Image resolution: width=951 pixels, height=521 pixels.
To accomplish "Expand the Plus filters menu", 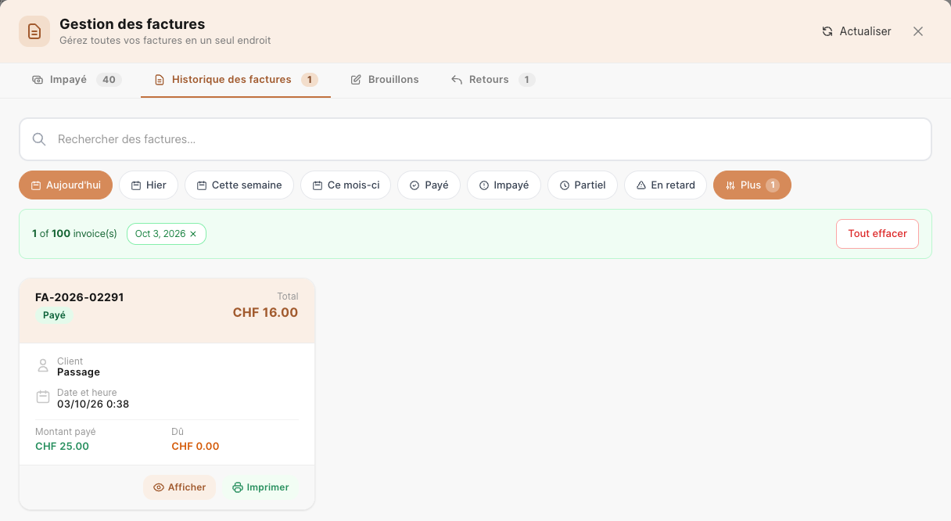I will [752, 185].
